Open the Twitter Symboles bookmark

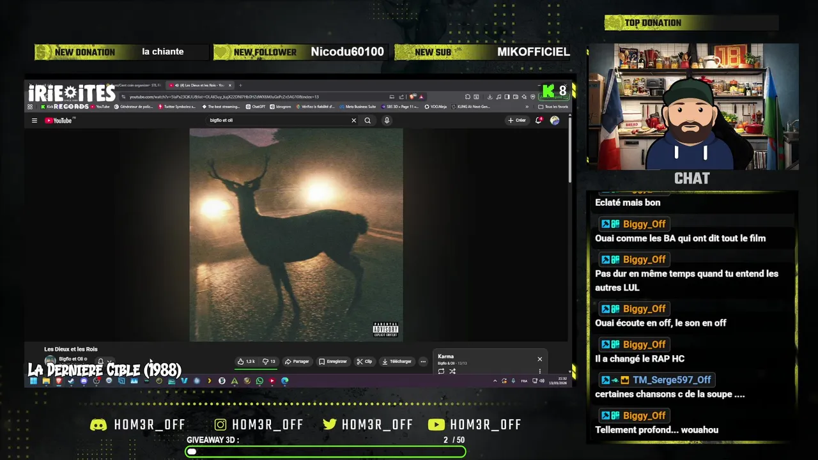(x=177, y=107)
